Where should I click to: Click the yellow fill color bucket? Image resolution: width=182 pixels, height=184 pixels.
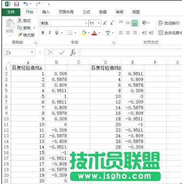(x=84, y=33)
